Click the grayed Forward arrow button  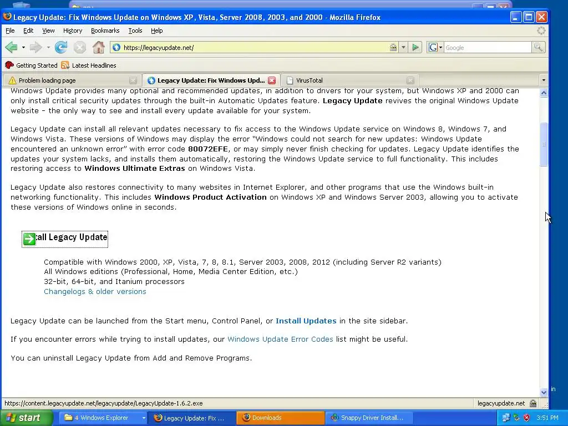click(36, 47)
